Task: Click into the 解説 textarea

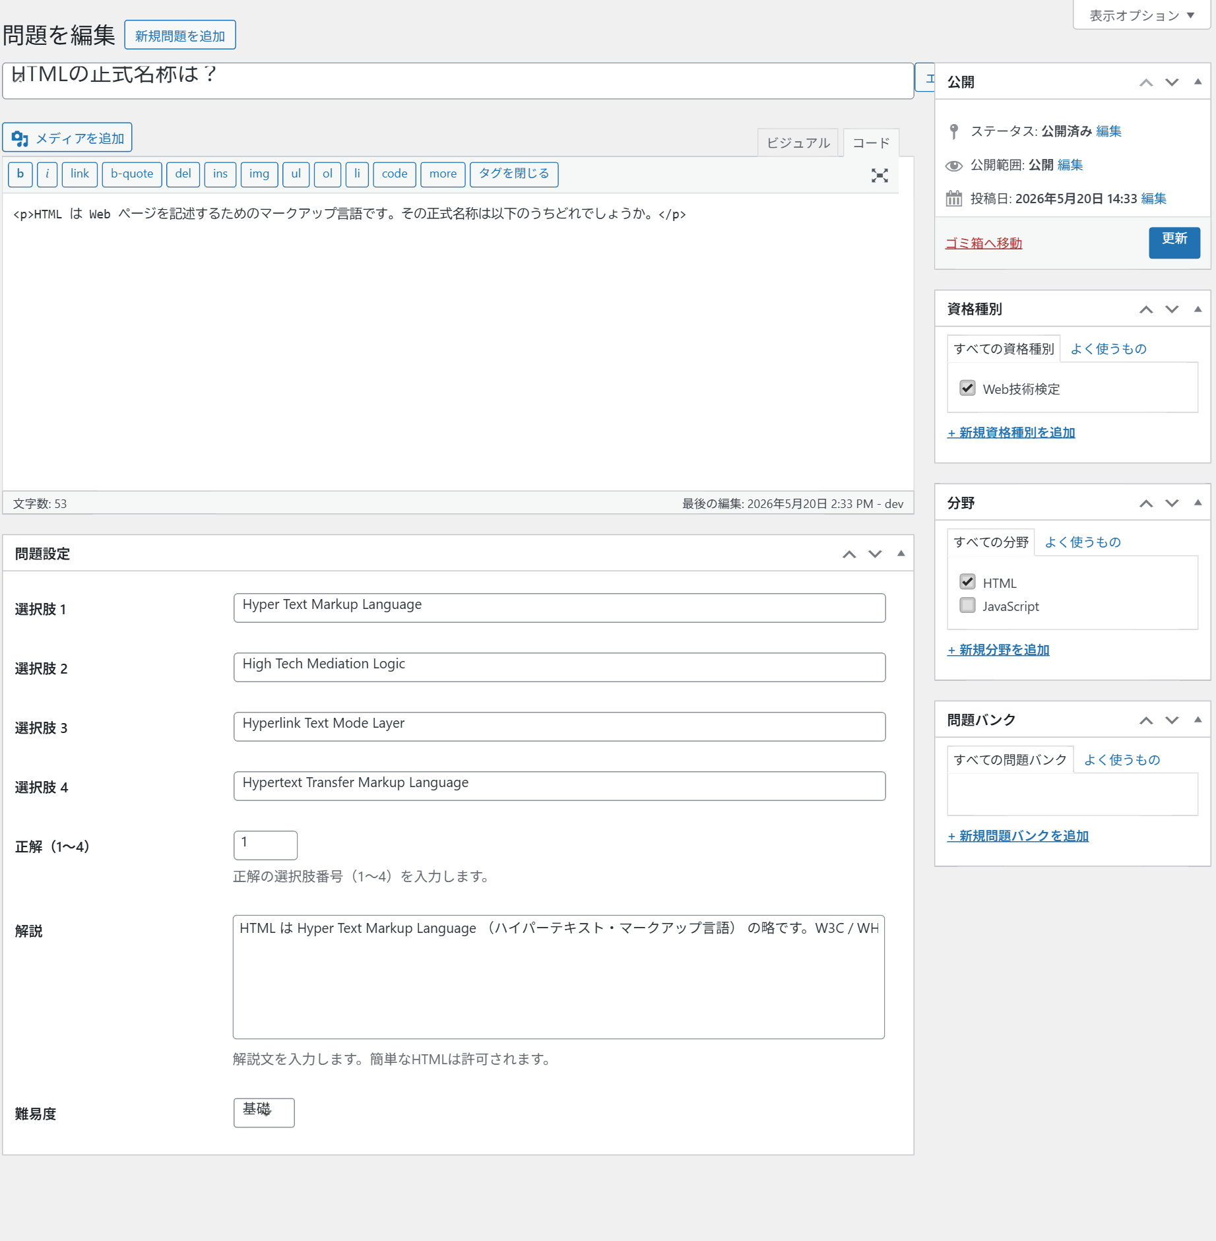Action: point(559,977)
